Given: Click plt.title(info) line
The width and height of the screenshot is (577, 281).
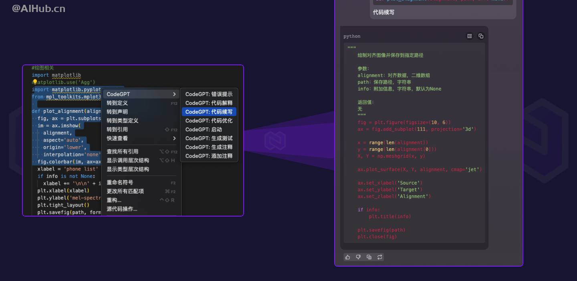Looking at the screenshot, I should click(390, 217).
